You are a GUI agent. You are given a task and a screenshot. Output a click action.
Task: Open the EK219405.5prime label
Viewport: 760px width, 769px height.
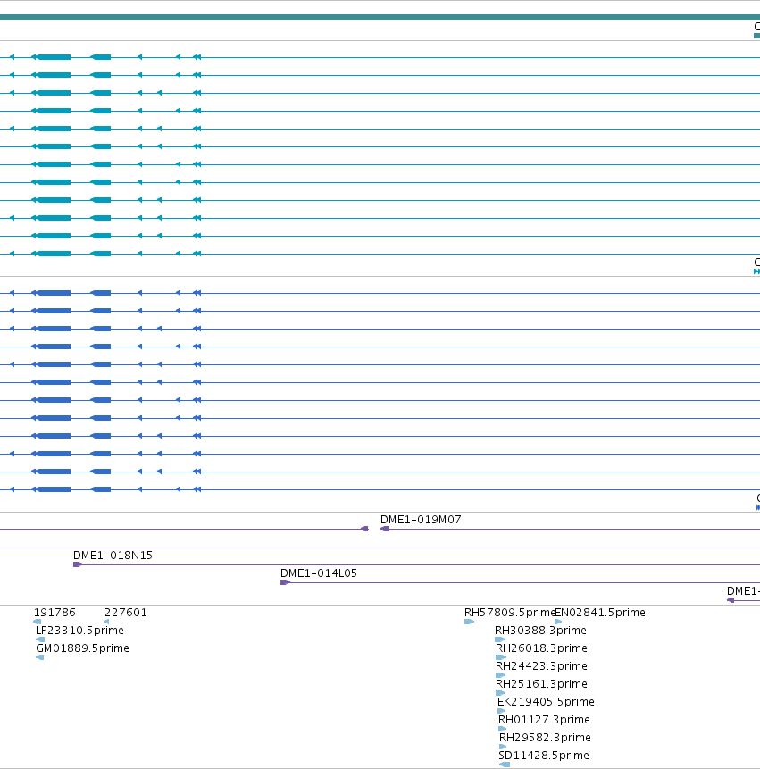(546, 702)
